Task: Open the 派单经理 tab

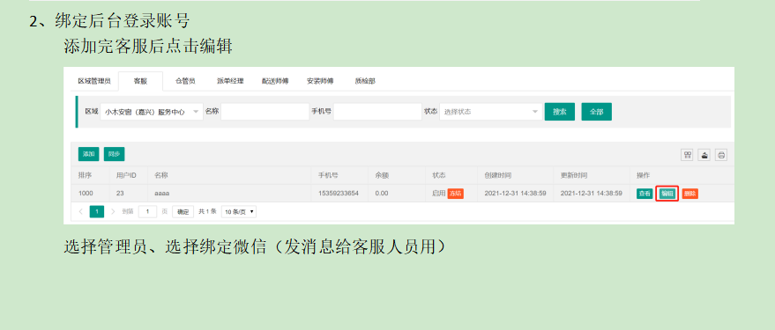Action: (230, 81)
